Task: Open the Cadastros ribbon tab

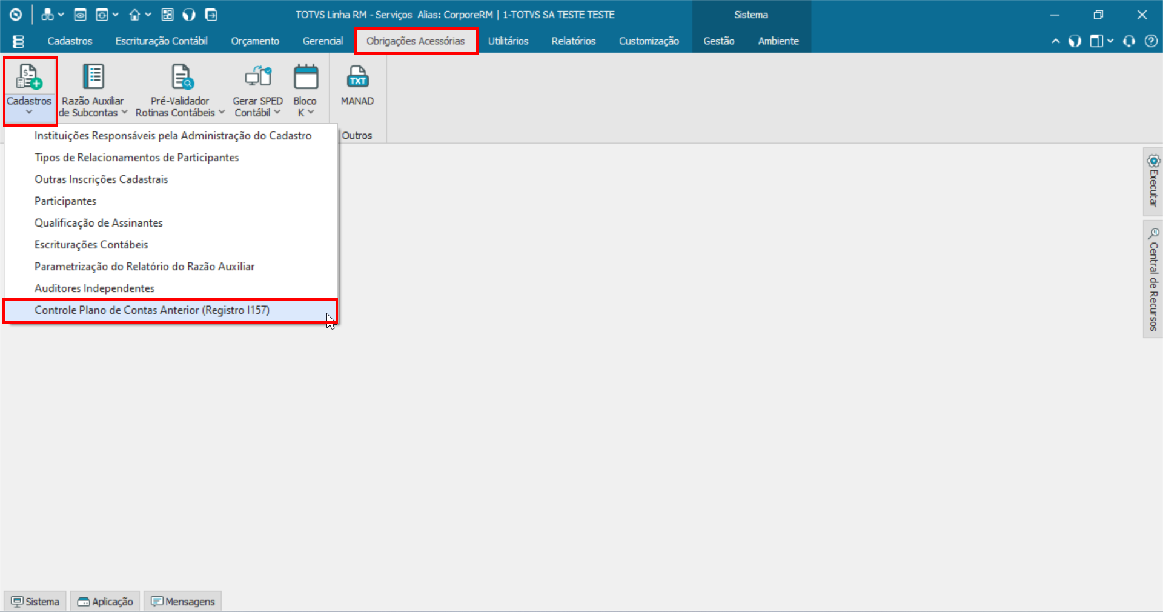Action: [x=70, y=41]
